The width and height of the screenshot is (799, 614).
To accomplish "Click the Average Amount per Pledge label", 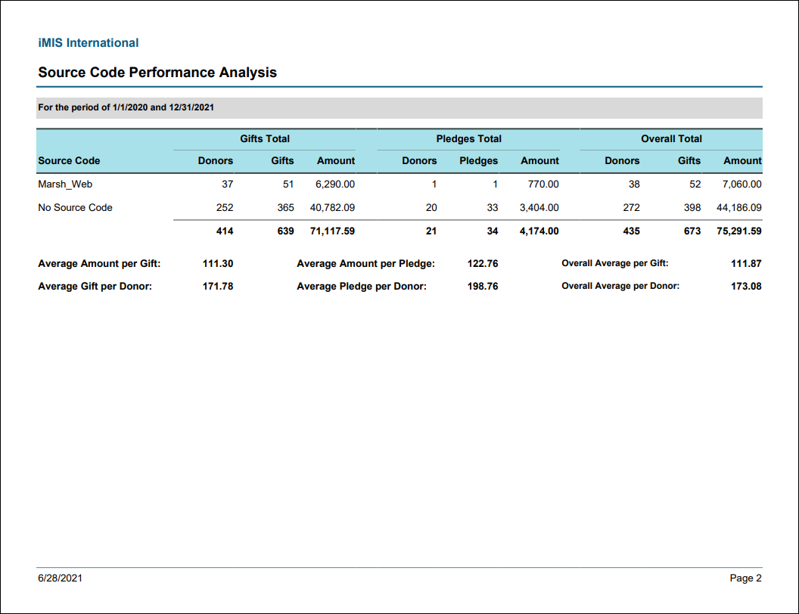I will [366, 264].
